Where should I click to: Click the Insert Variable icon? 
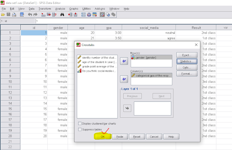click(76, 14)
